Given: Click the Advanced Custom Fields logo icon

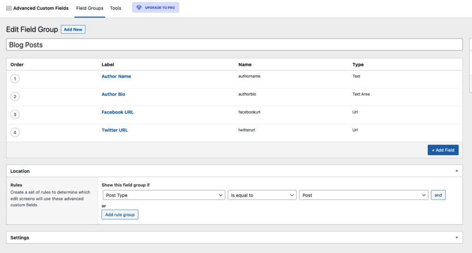Looking at the screenshot, I should point(9,8).
